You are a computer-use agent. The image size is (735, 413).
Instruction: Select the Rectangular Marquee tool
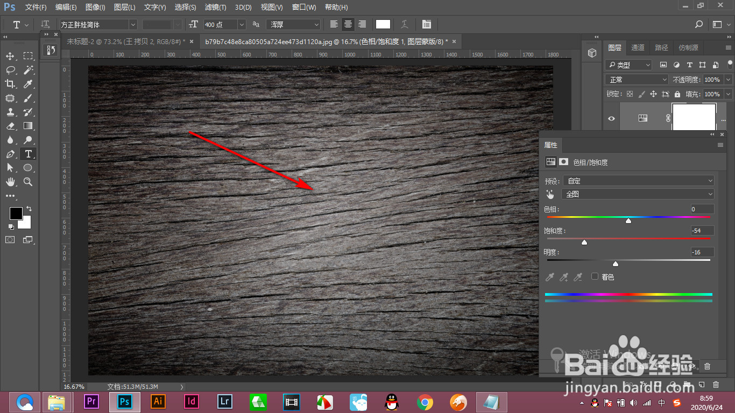click(x=28, y=56)
